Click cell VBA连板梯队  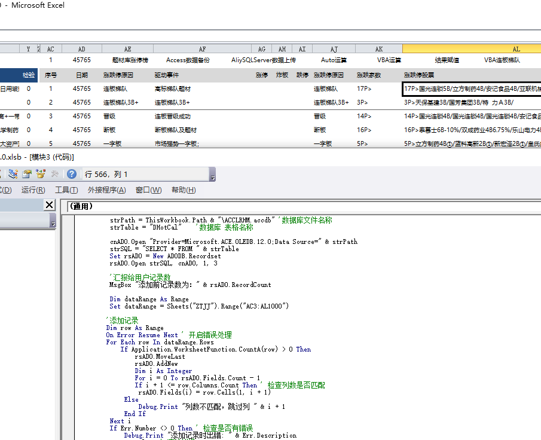click(502, 60)
